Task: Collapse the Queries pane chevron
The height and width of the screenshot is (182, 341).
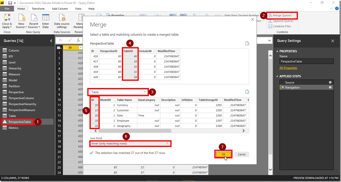Action: [x=51, y=41]
